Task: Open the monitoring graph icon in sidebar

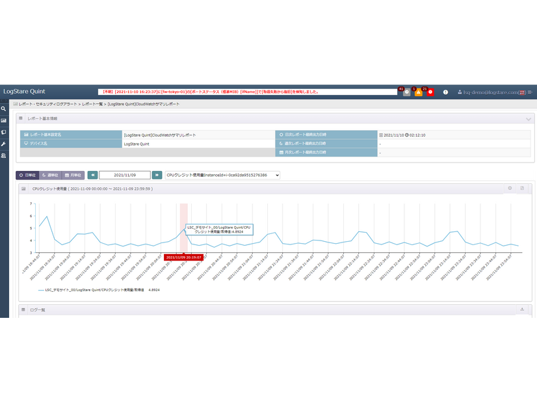Action: 4,121
